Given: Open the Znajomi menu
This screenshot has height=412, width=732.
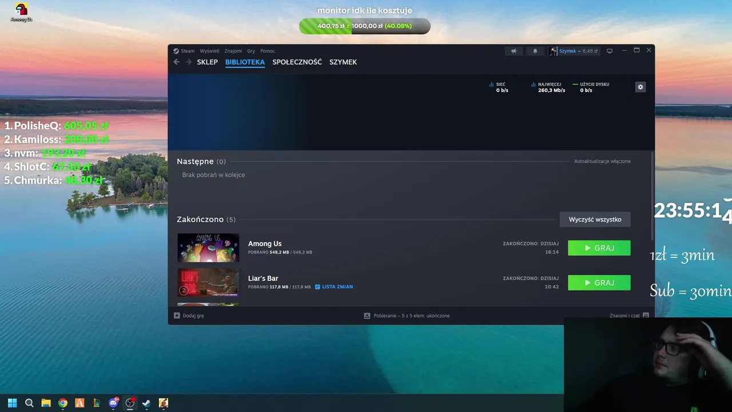Looking at the screenshot, I should (233, 51).
